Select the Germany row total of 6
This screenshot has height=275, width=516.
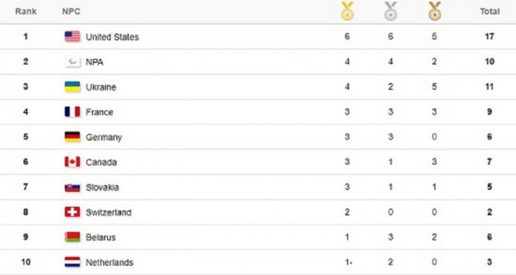click(x=490, y=137)
